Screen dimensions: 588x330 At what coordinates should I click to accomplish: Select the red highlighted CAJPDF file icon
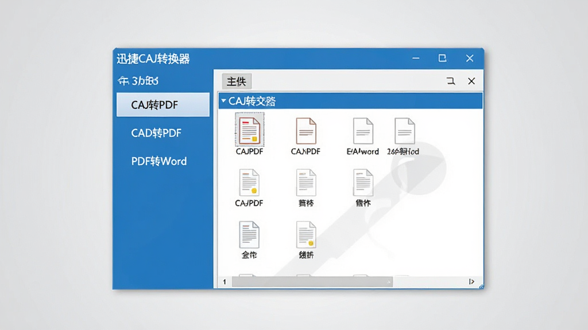point(249,130)
